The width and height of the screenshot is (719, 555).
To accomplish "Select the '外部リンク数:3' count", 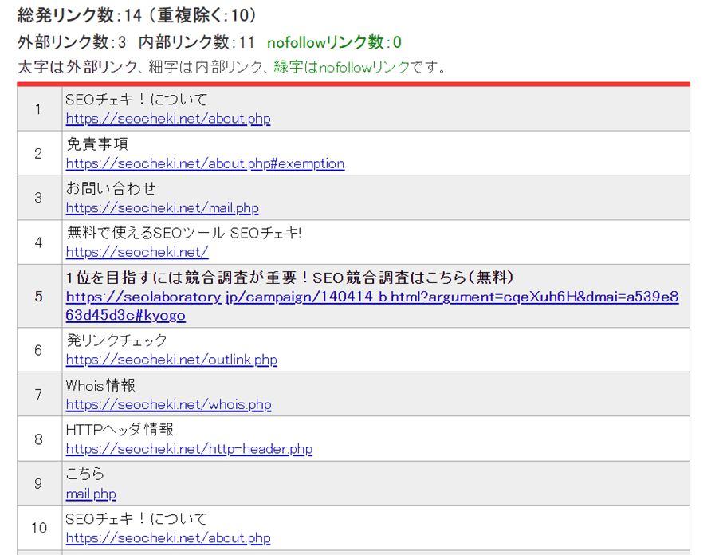I will point(72,42).
